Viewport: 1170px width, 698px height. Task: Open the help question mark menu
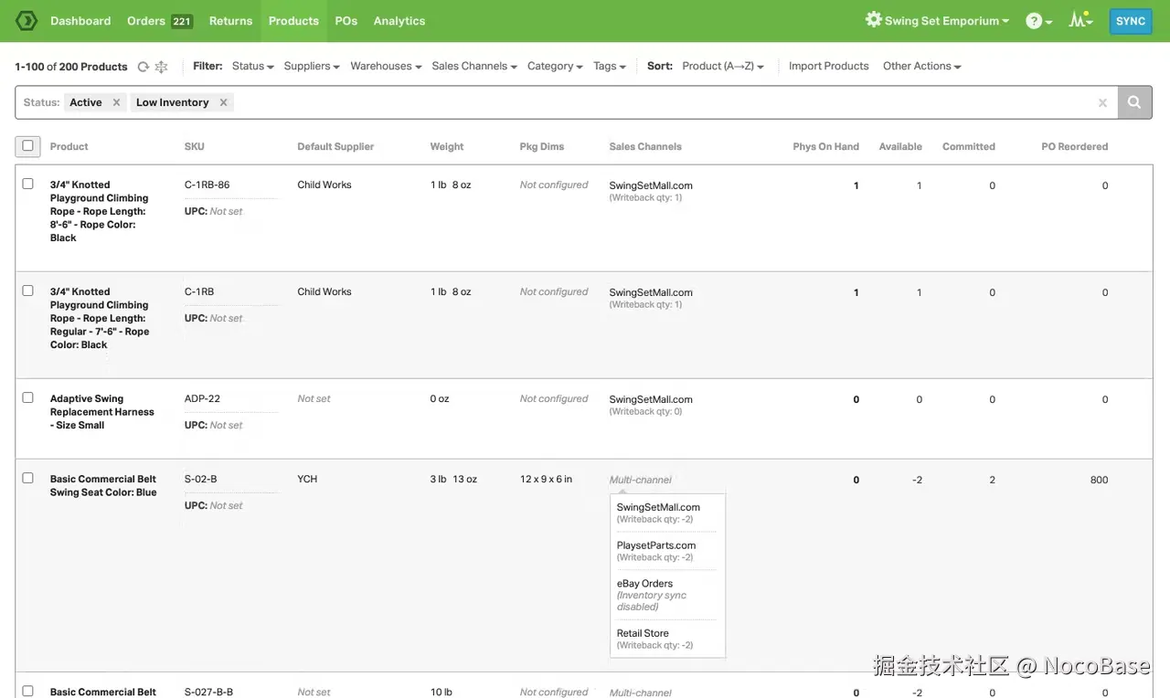(x=1038, y=21)
